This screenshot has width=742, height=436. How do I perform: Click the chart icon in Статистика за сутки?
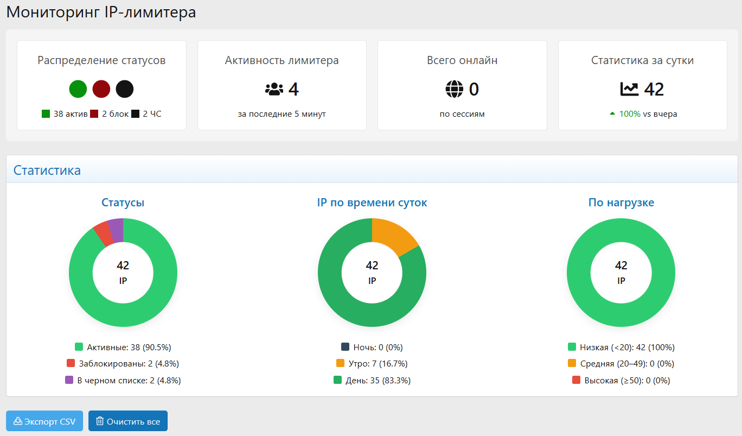click(x=629, y=89)
